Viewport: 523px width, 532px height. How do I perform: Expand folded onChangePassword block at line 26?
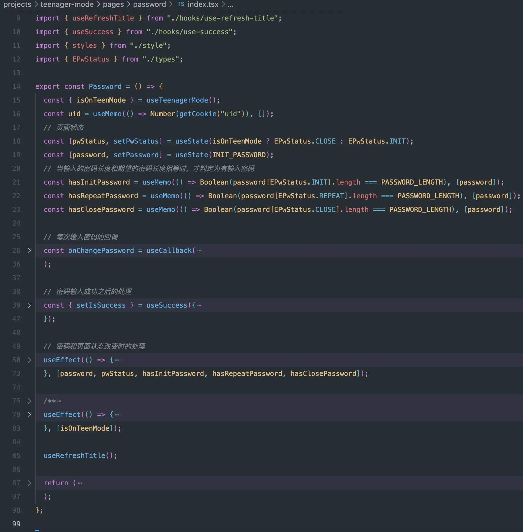29,251
